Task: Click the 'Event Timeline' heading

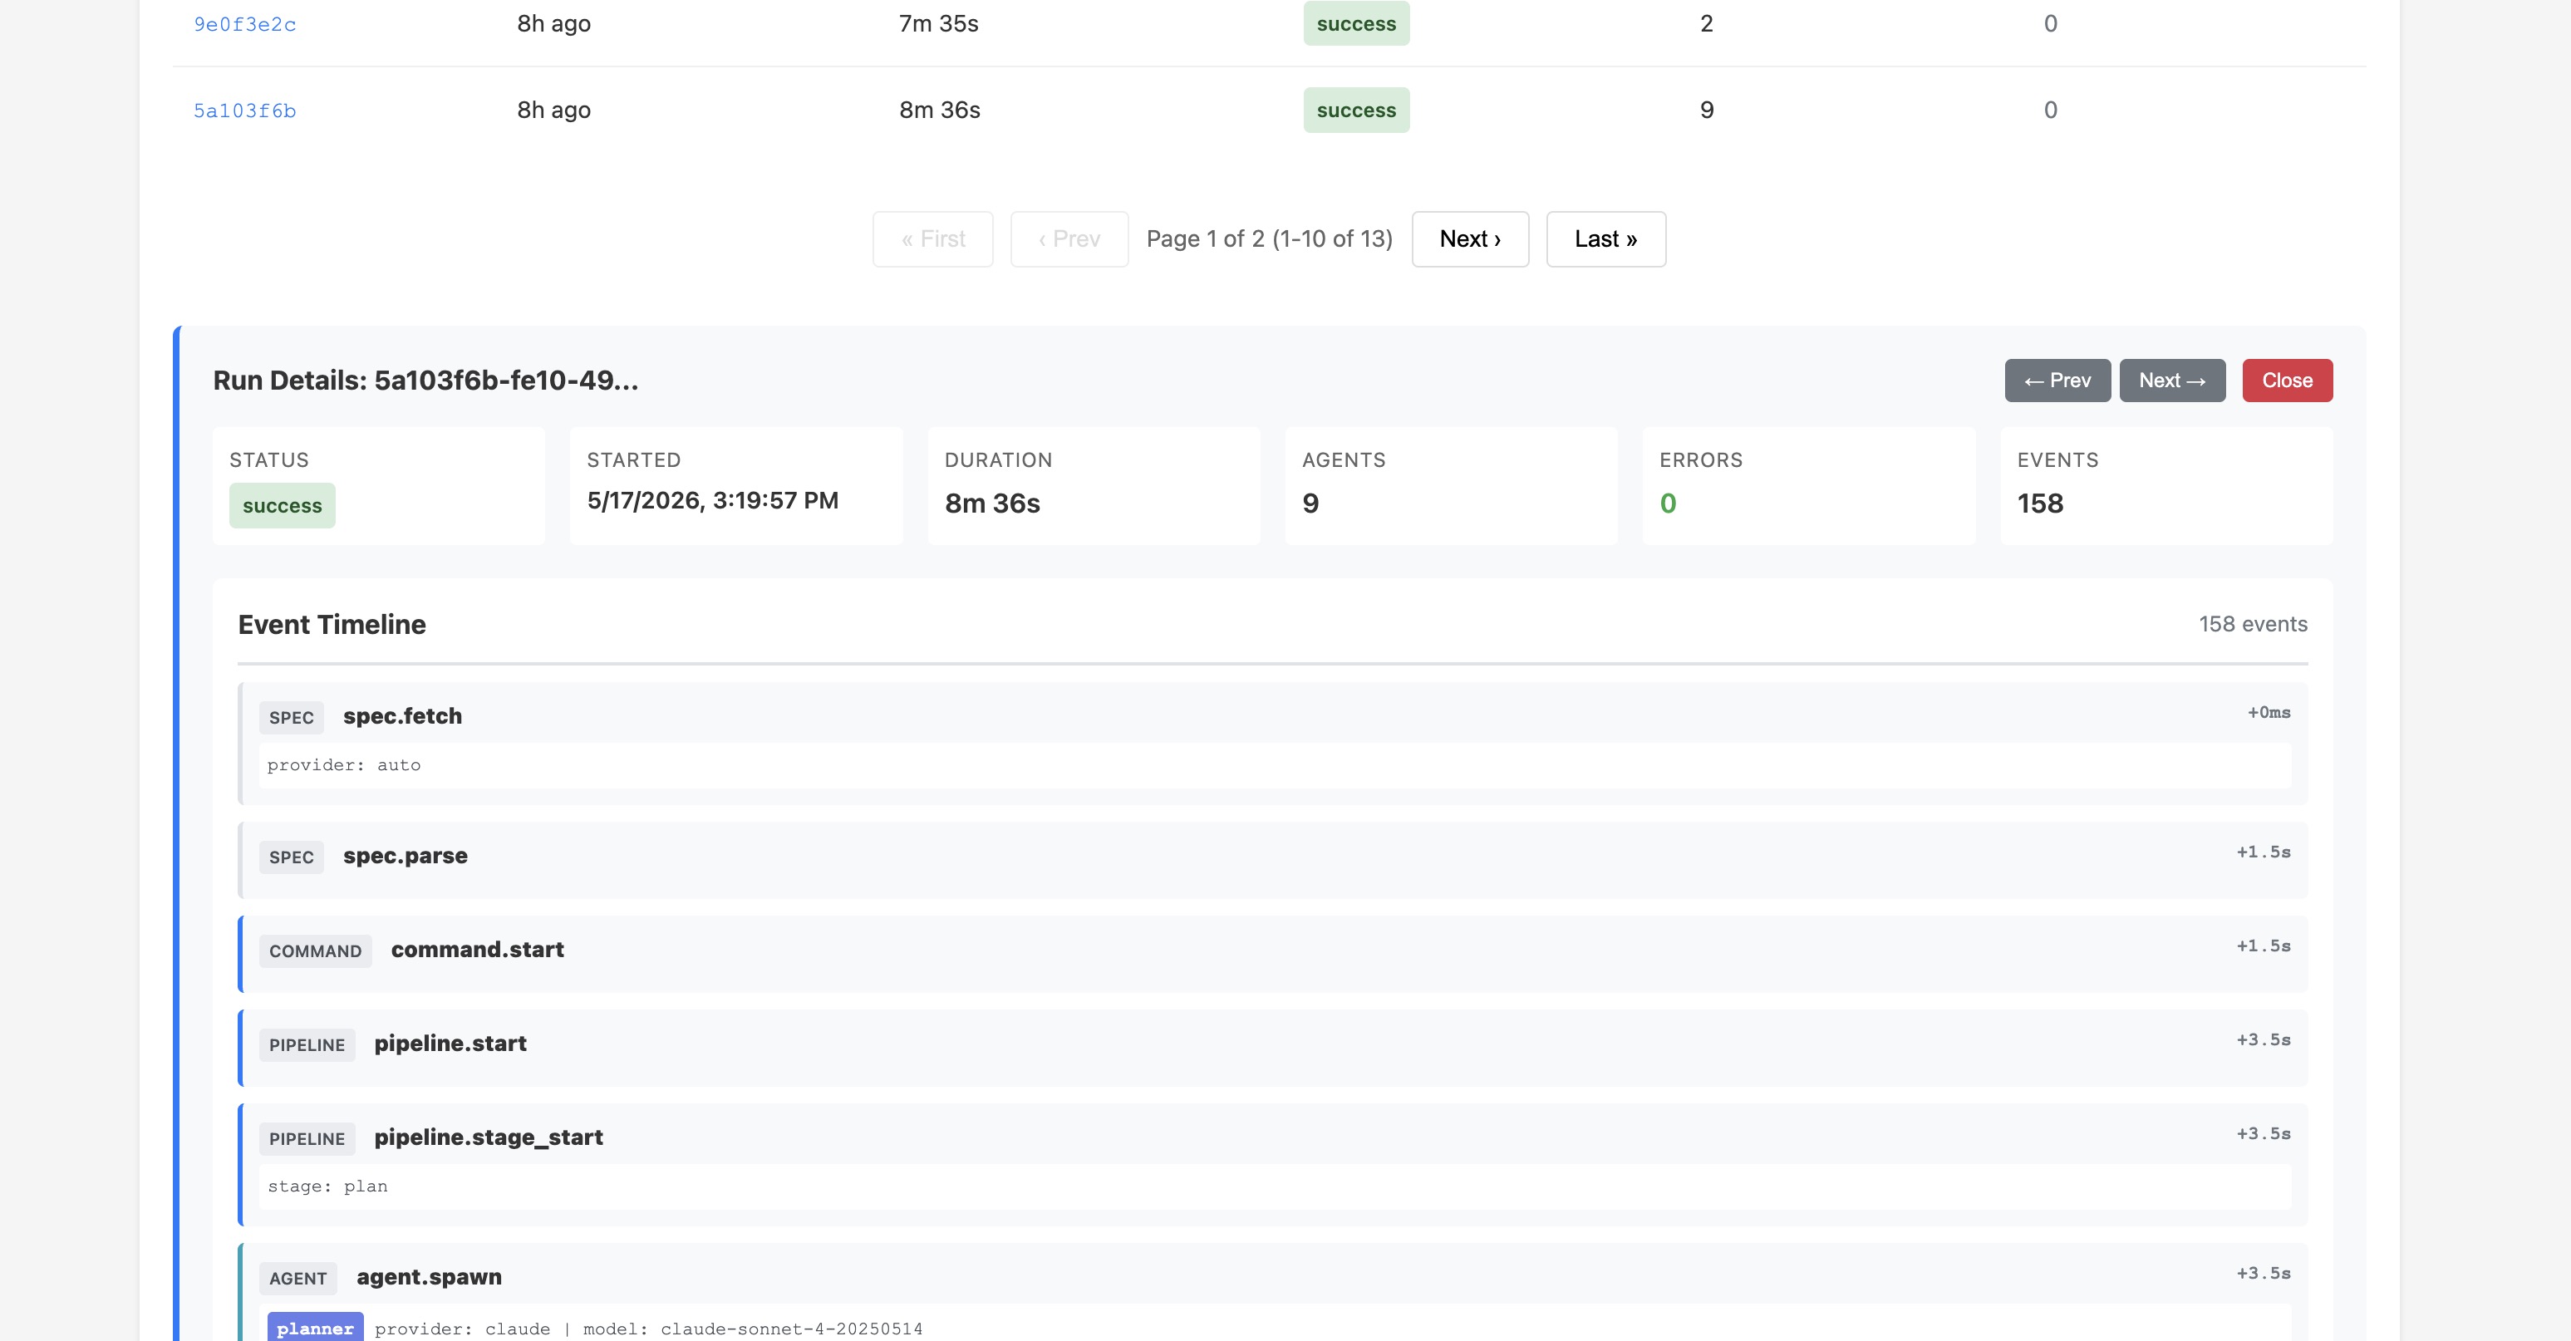Action: pyautogui.click(x=332, y=625)
